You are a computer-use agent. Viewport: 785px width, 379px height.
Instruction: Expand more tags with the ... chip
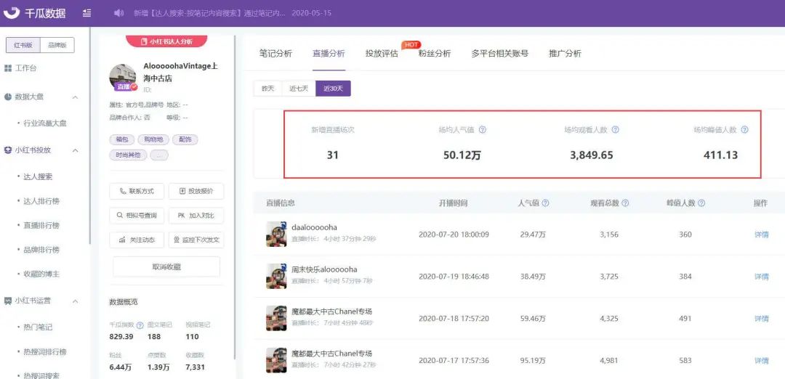coord(159,155)
